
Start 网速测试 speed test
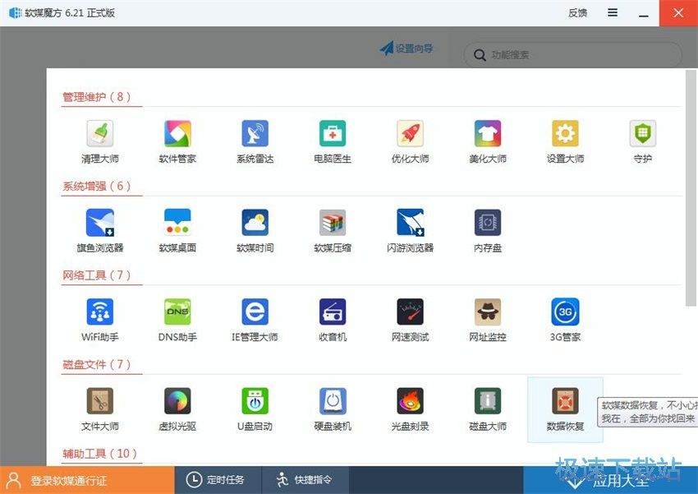pos(410,320)
